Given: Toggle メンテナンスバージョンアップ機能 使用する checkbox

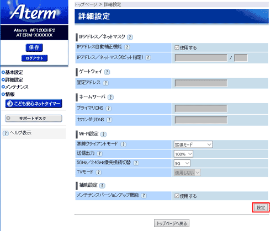Looking at the screenshot, I should (177, 196).
